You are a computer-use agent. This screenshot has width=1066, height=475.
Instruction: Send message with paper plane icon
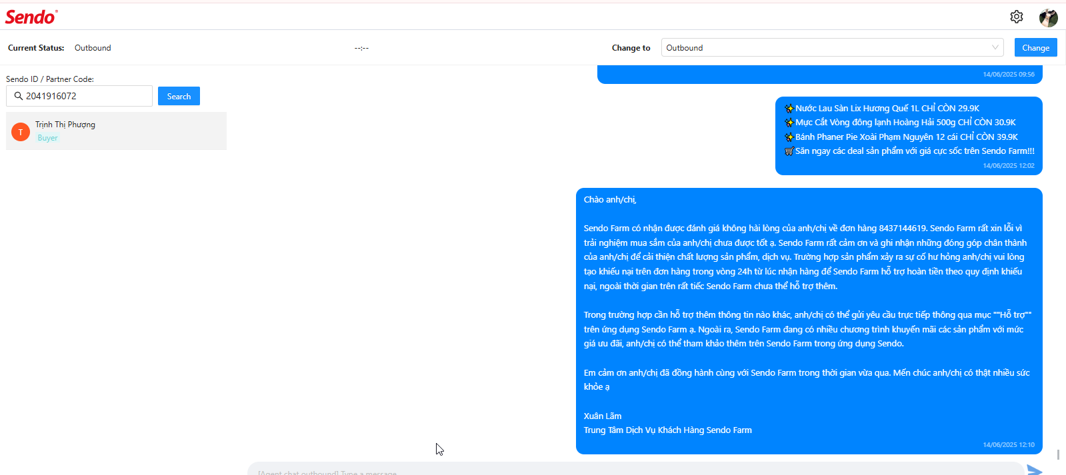(x=1034, y=470)
